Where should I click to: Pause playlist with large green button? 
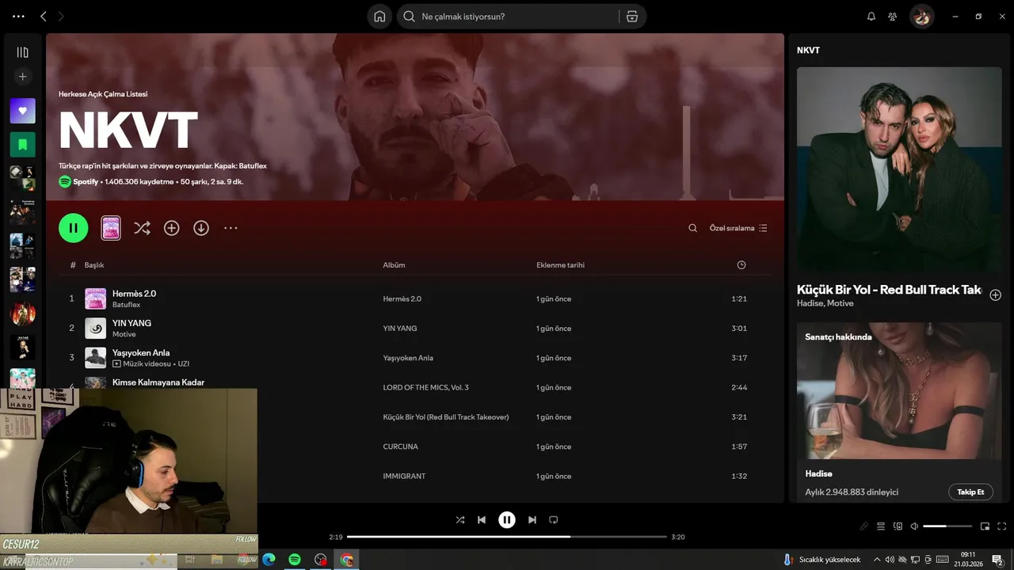73,228
